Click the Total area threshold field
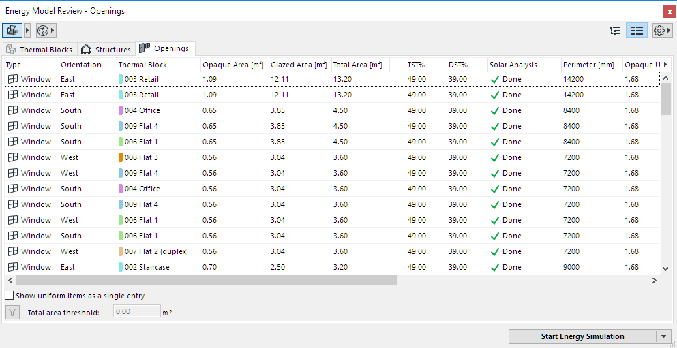Screen dimensions: 677x348 point(137,311)
